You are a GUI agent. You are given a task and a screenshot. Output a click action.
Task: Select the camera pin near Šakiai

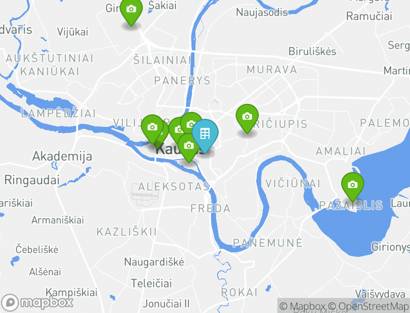pyautogui.click(x=131, y=10)
